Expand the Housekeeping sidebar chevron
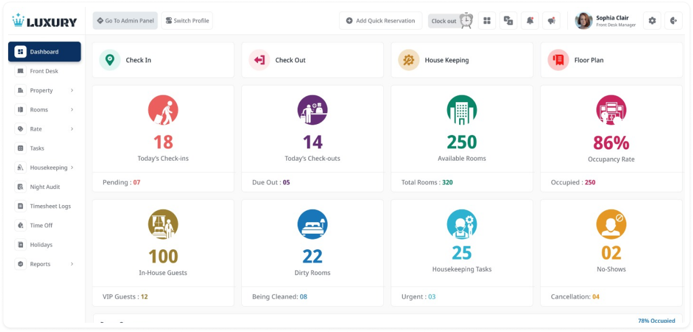The height and width of the screenshot is (332, 693). 72,168
